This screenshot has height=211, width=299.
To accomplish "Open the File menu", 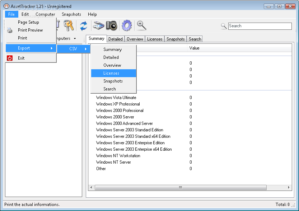I will tap(11, 14).
